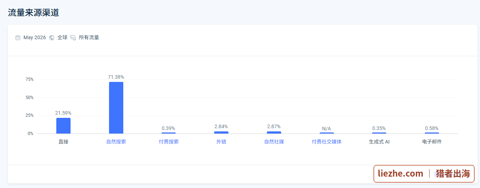The height and width of the screenshot is (188, 480).
Task: Click the devices icon beside 所有流量
Action: click(73, 38)
